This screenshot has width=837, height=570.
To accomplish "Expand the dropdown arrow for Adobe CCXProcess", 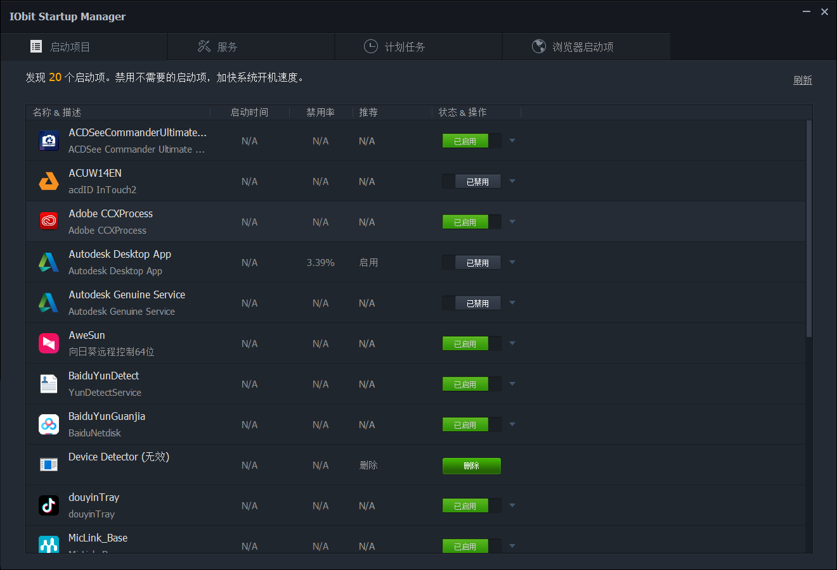I will pos(512,222).
